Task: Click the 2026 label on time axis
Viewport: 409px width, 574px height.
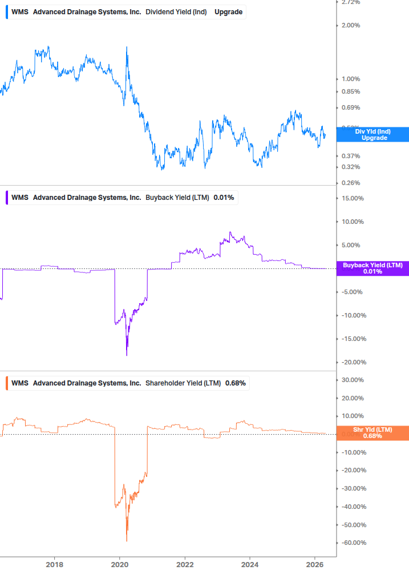Action: tap(315, 564)
